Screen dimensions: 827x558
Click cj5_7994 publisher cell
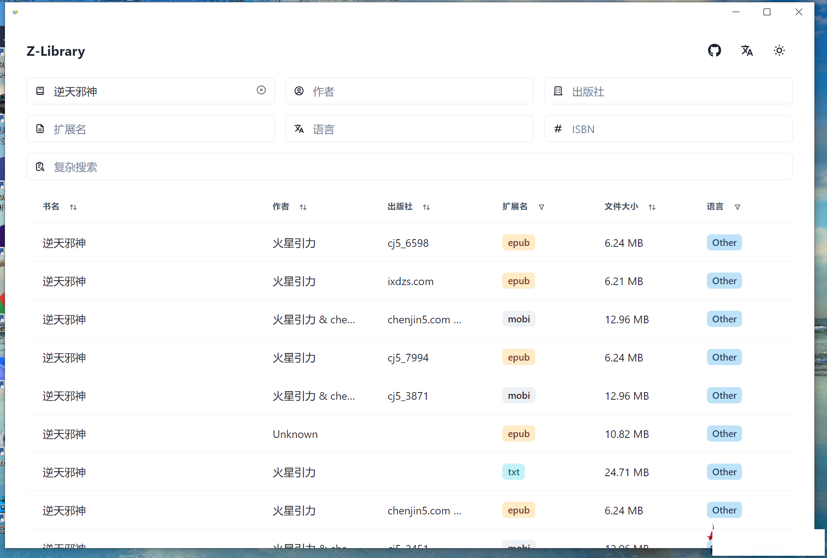coord(408,358)
